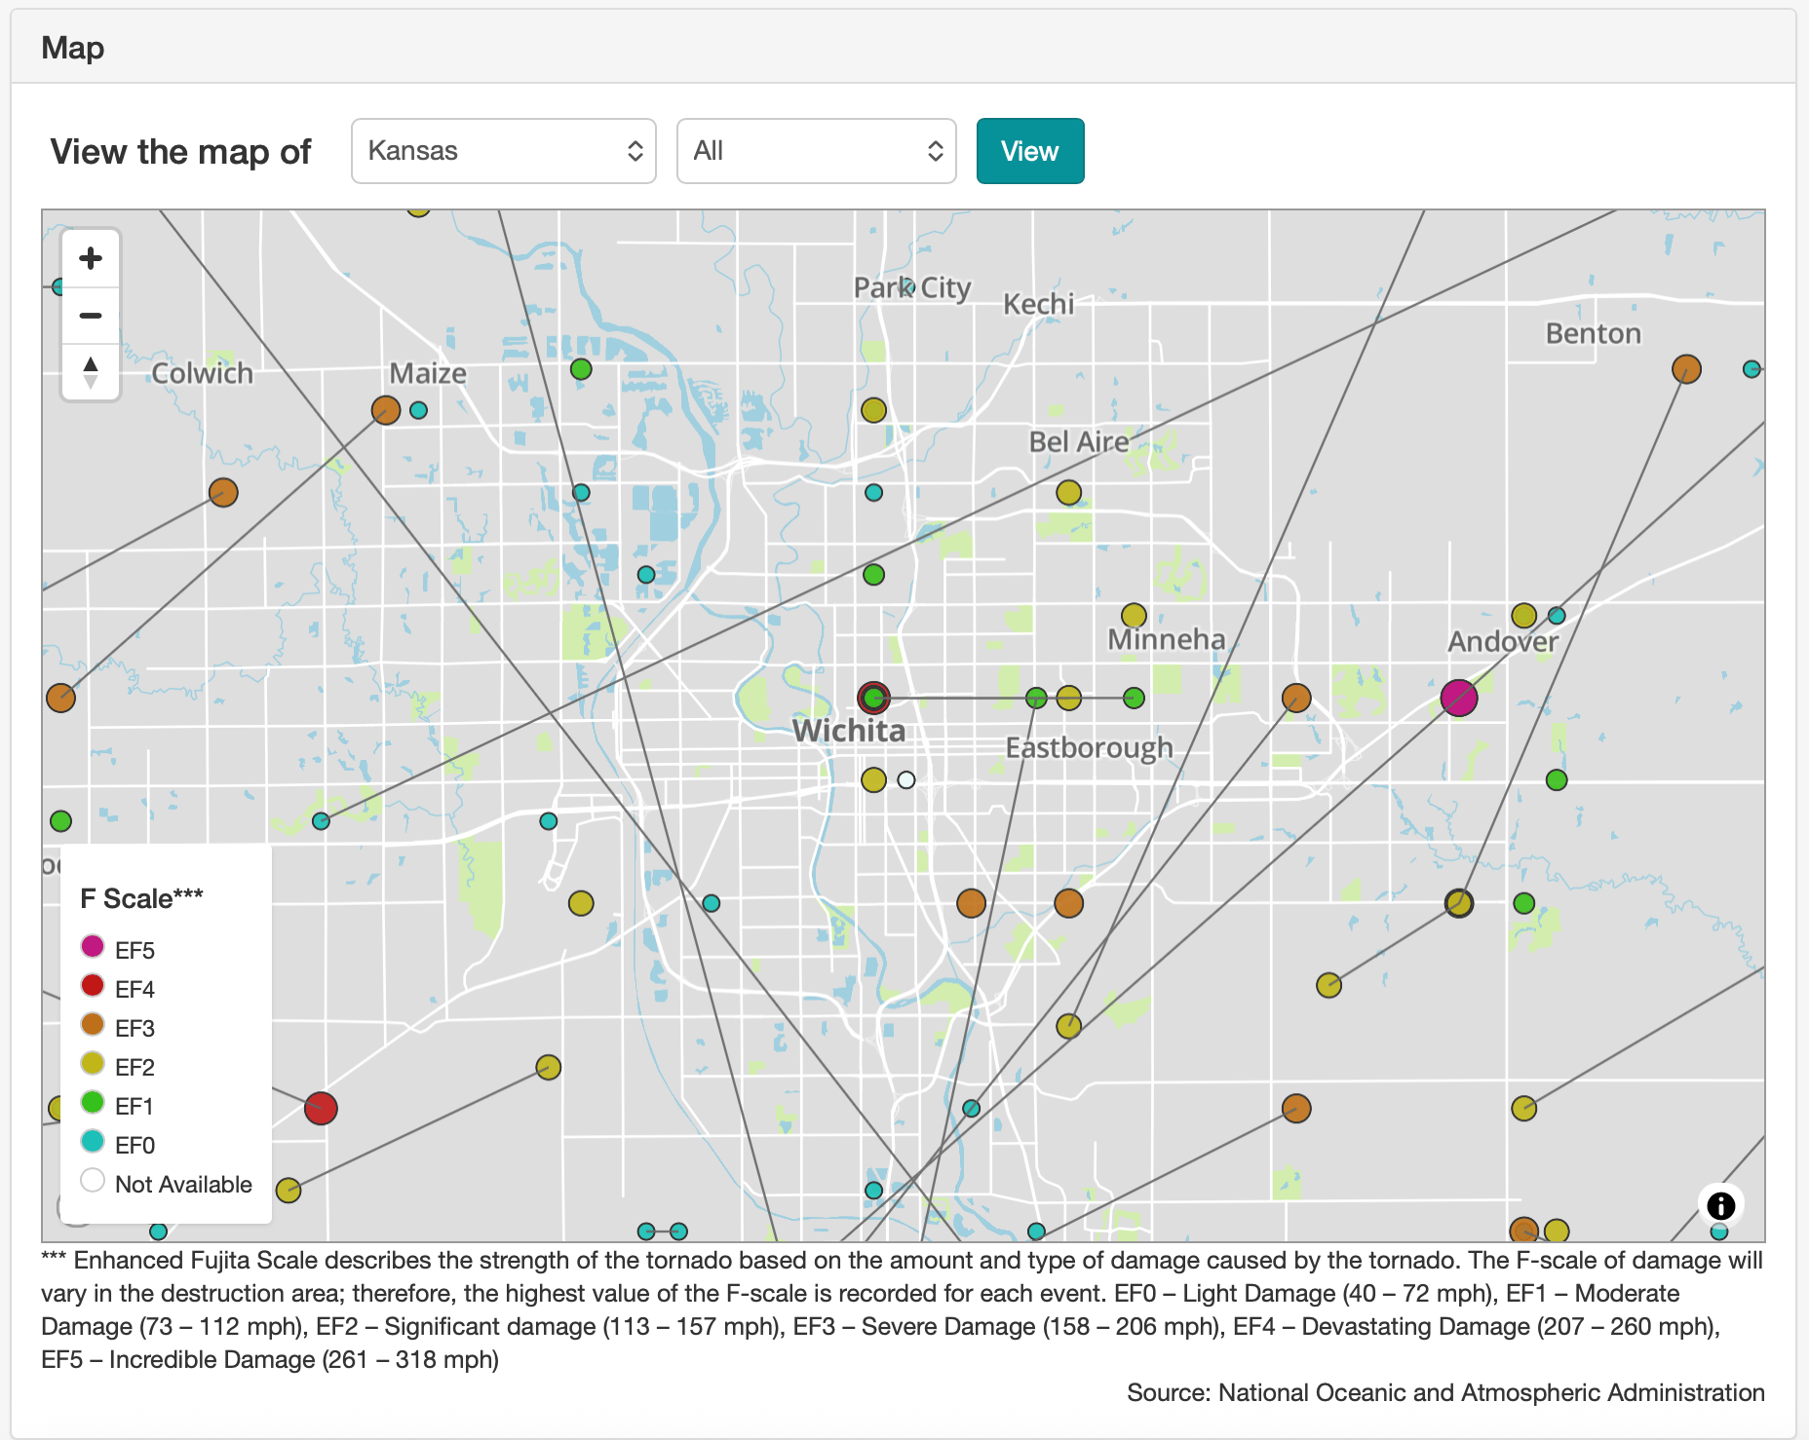Screen dimensions: 1809x1440
Task: Click the large red EF4 marker
Action: (x=321, y=1108)
